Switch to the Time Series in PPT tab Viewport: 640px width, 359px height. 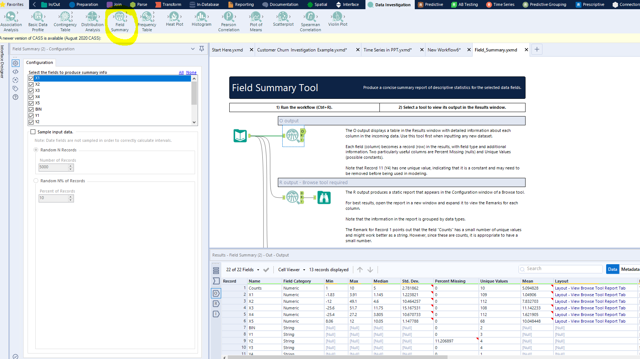coord(388,50)
